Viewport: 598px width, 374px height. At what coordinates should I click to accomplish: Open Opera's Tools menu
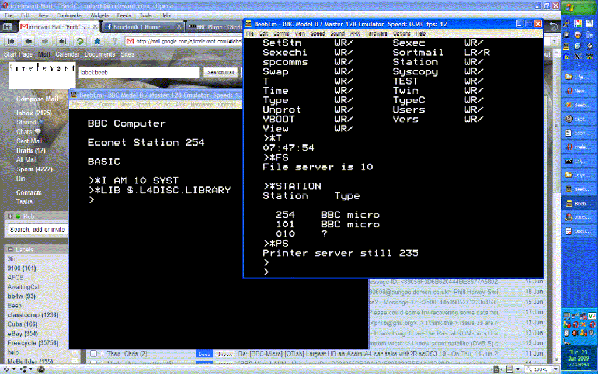pos(145,15)
